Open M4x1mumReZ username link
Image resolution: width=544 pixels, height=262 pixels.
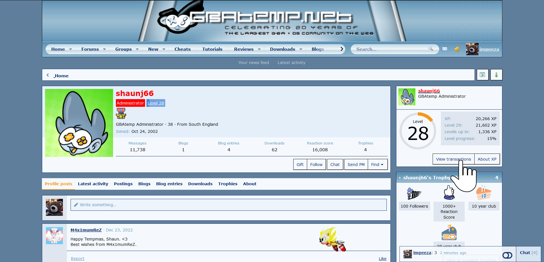(x=86, y=230)
